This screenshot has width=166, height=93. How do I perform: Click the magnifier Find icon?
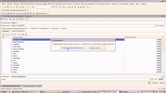click(x=33, y=7)
